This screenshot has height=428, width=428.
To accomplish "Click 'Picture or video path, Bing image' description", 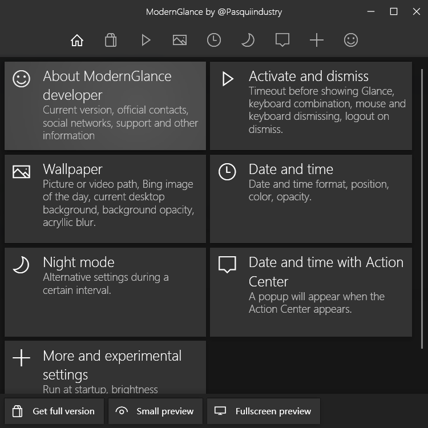I will click(x=119, y=203).
